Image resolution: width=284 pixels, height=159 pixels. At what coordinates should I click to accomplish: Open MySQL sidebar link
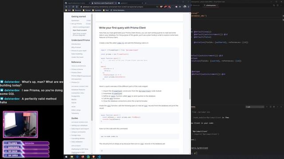pyautogui.click(x=74, y=99)
